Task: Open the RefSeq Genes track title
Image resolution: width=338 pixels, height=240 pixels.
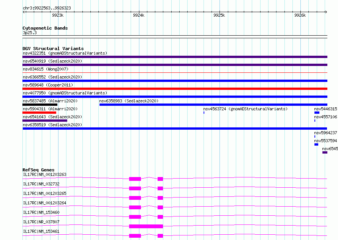Action: (x=38, y=170)
